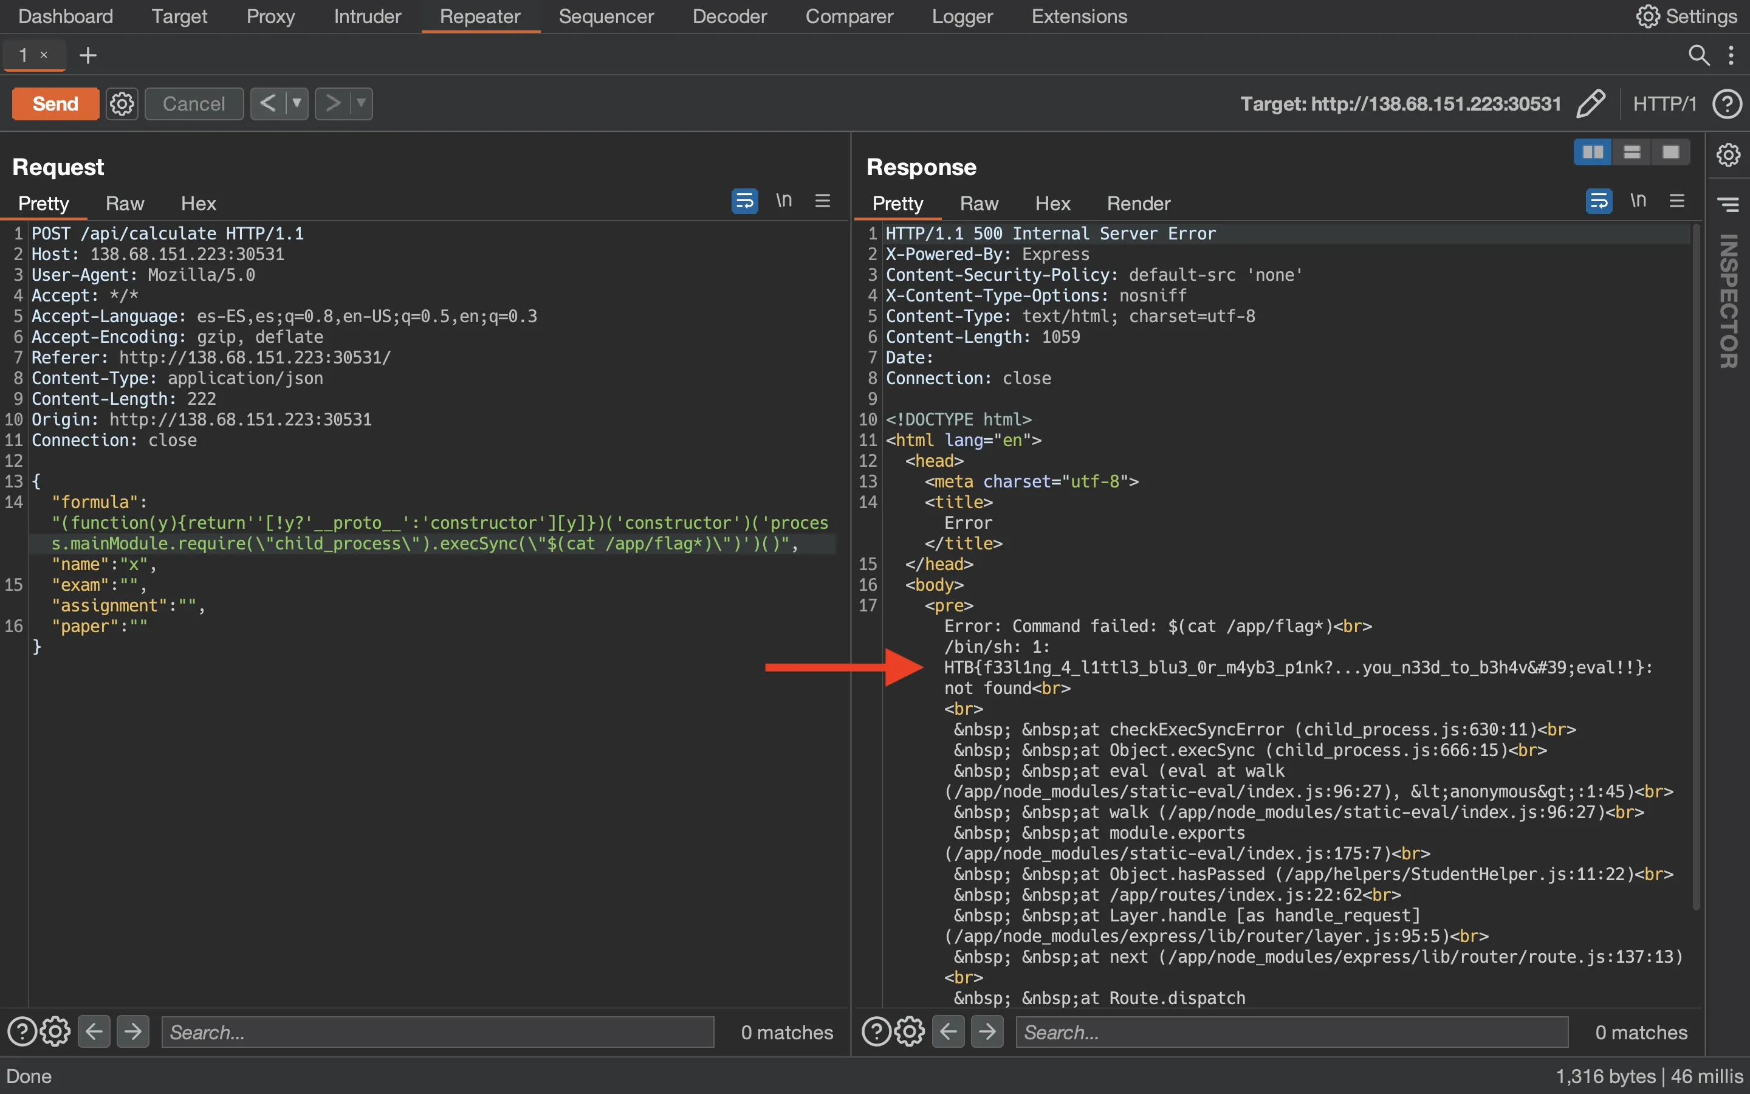Edit target with the pencil icon
1750x1094 pixels.
pos(1590,103)
